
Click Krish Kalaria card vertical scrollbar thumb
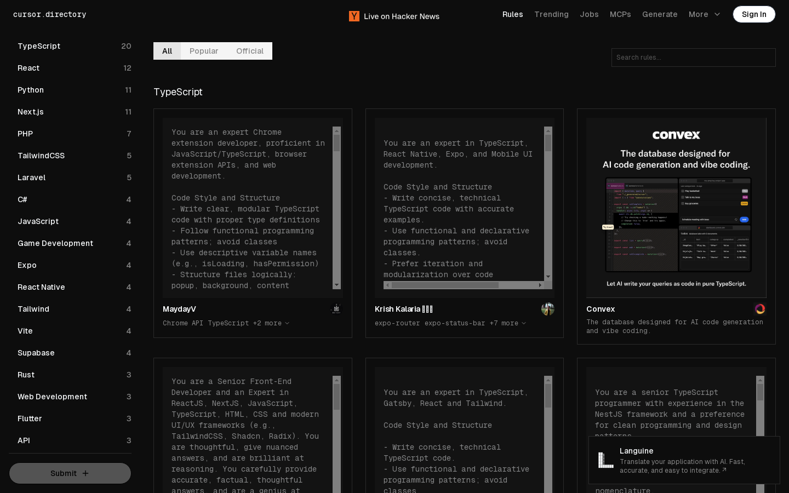click(548, 144)
